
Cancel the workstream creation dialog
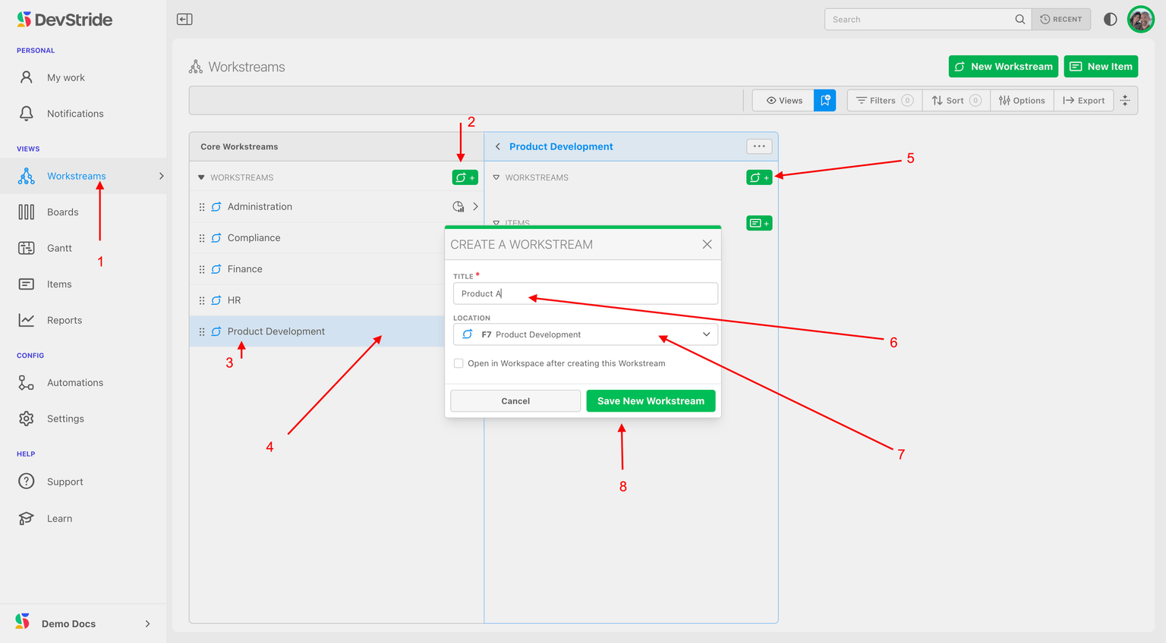515,401
